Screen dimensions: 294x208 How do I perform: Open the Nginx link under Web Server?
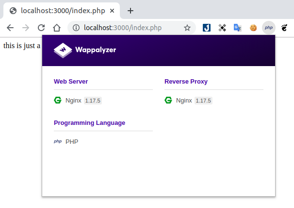(73, 101)
